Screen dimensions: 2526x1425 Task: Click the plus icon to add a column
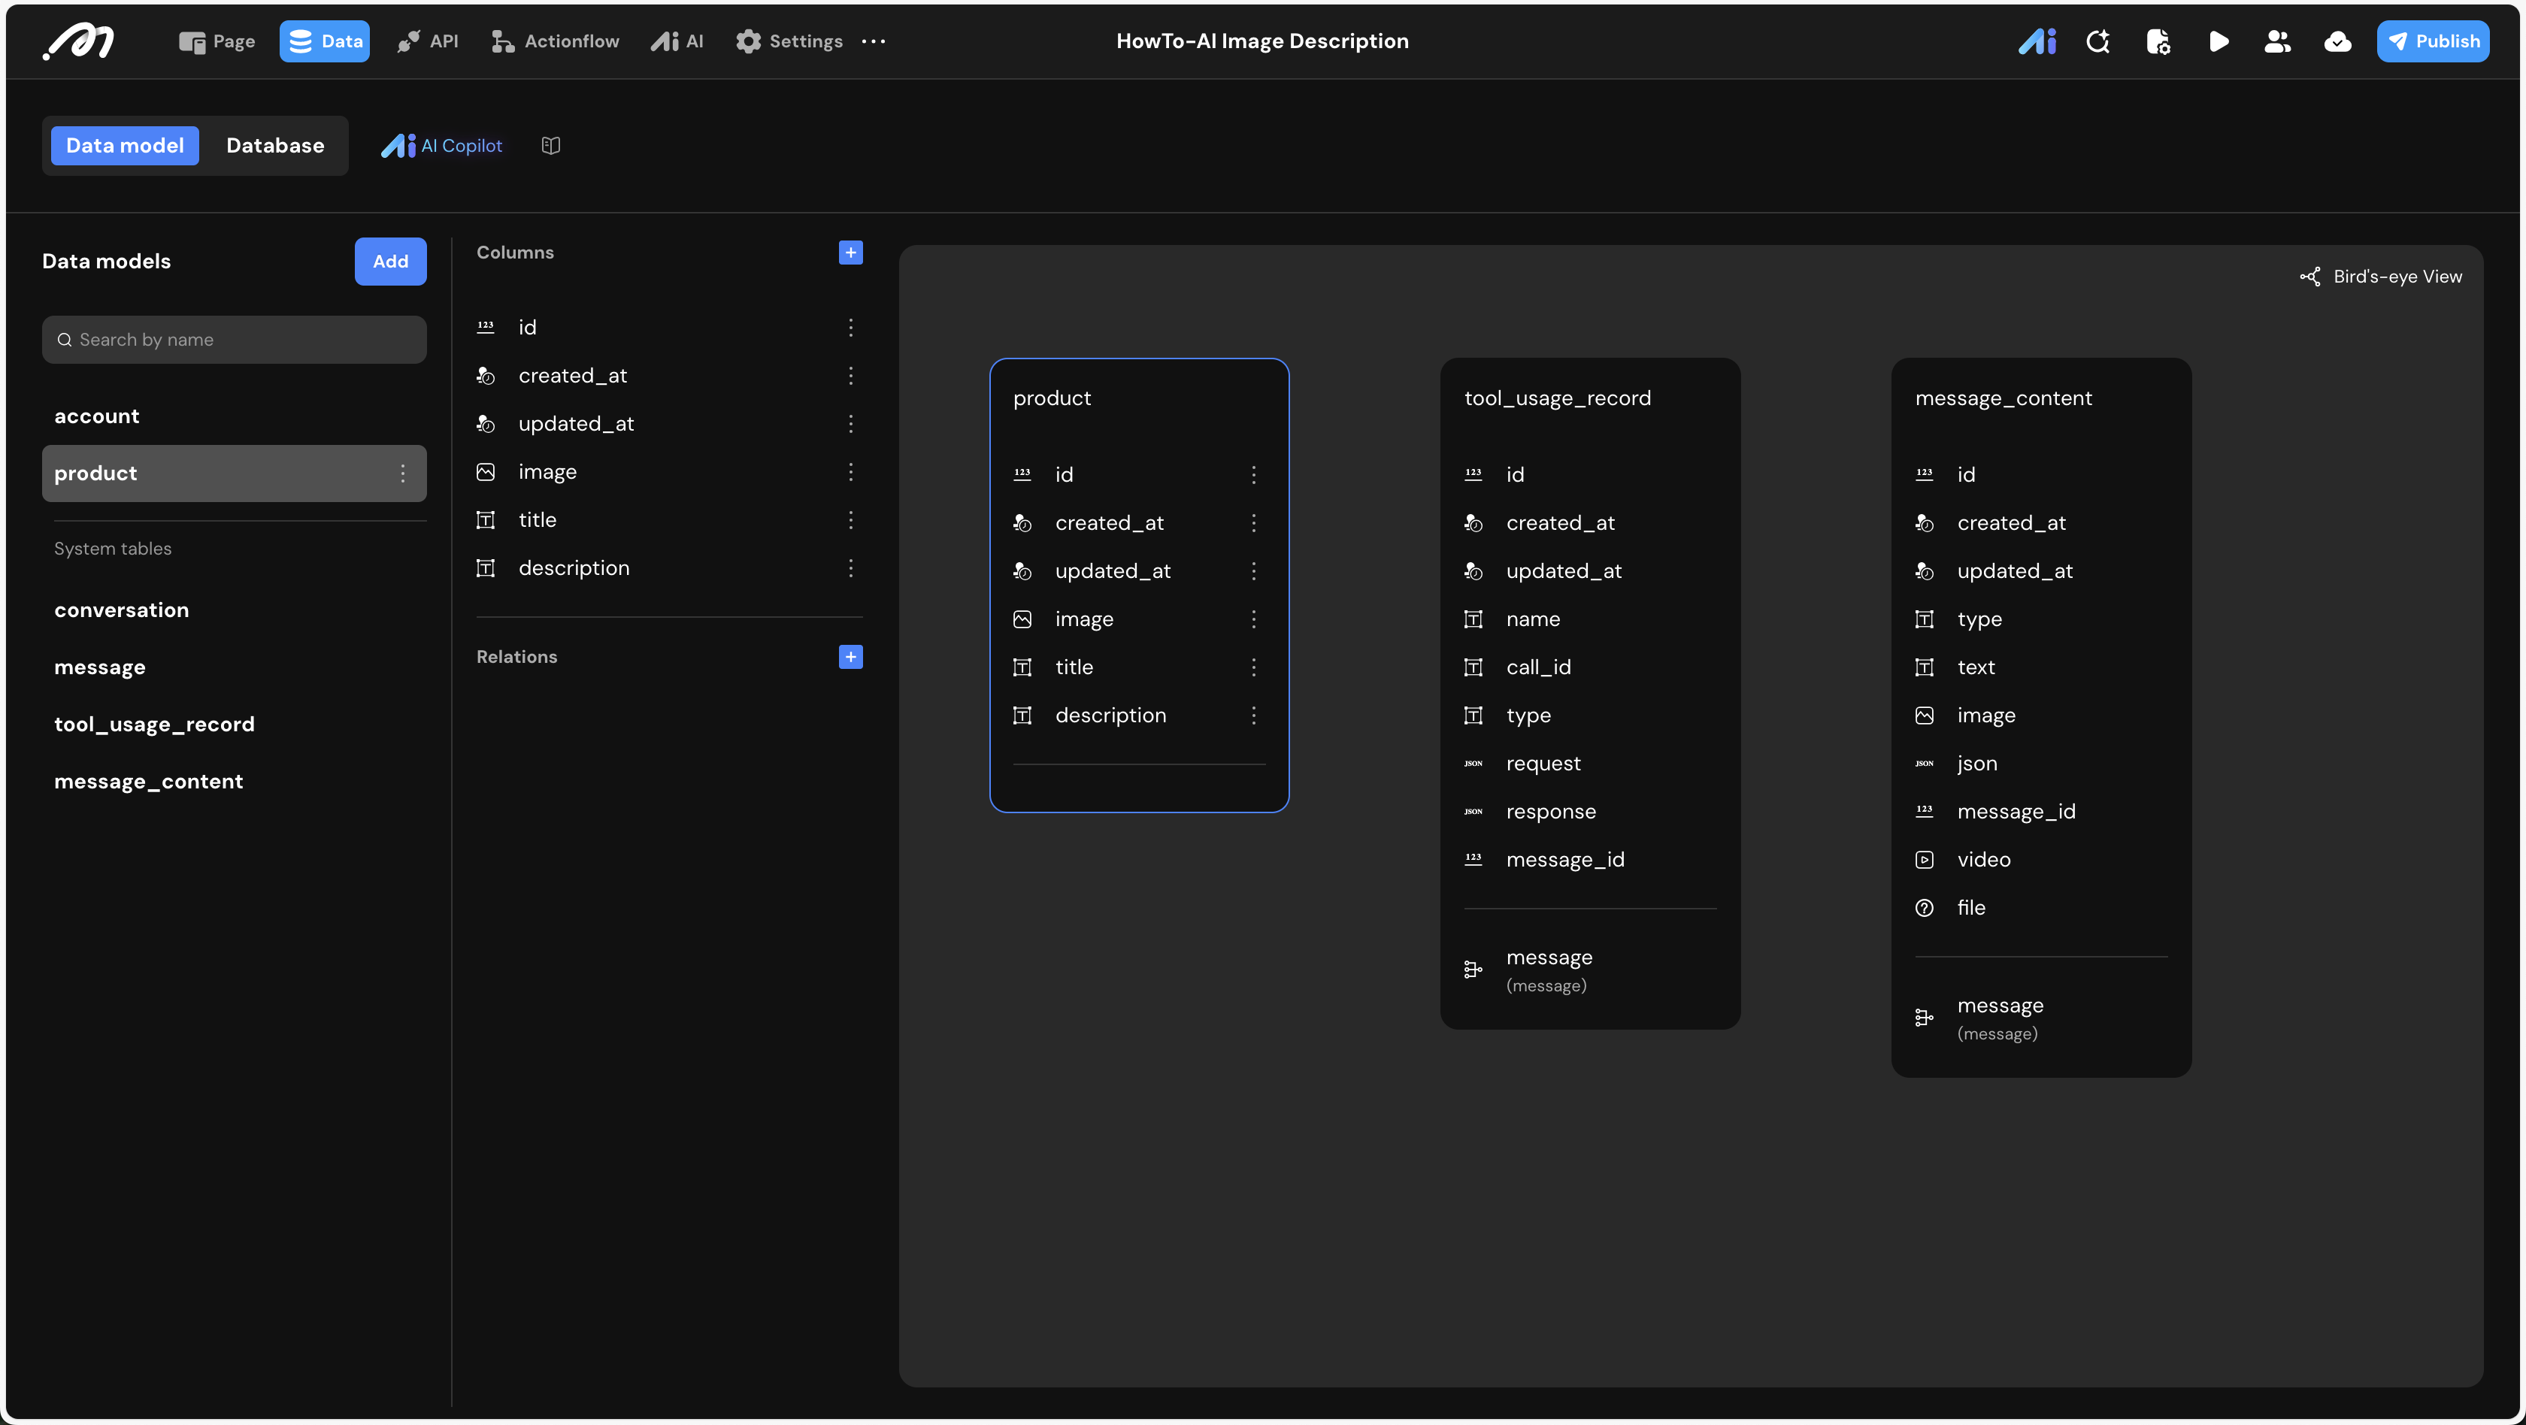(850, 253)
